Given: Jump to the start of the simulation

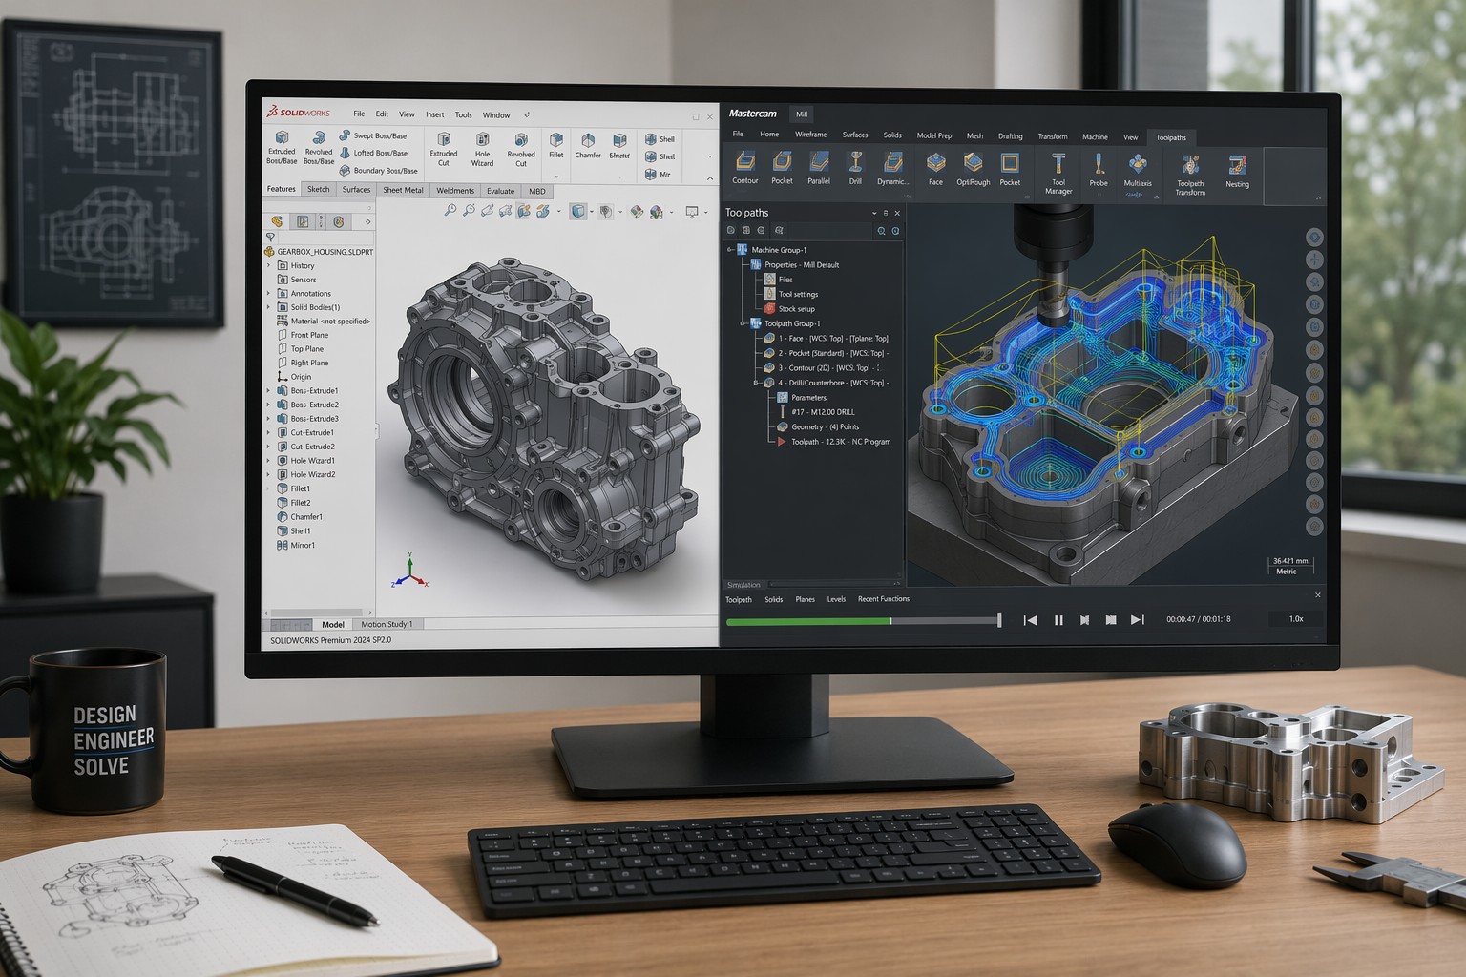Looking at the screenshot, I should click(1031, 620).
